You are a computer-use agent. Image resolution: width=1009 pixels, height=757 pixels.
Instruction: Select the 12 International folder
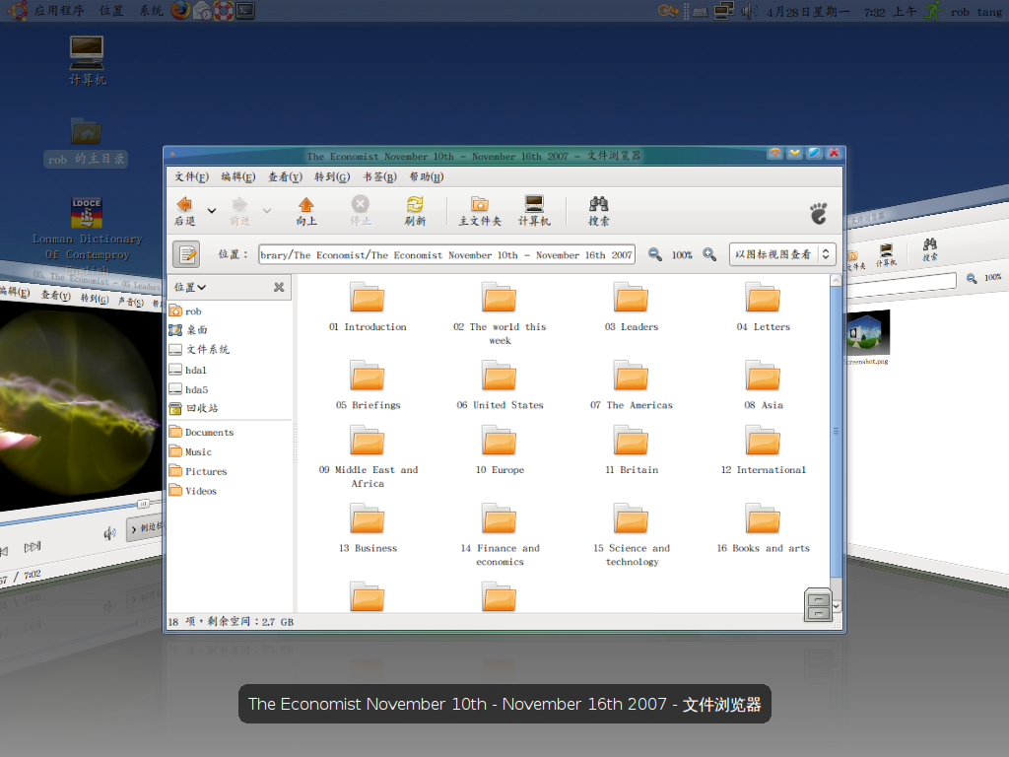[x=764, y=450]
